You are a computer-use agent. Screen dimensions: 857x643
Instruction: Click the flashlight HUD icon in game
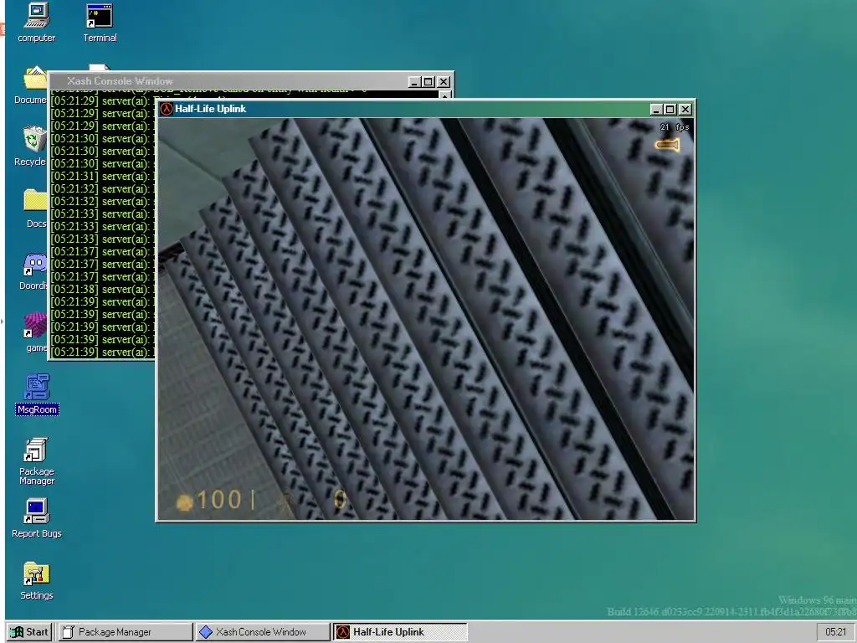(667, 144)
